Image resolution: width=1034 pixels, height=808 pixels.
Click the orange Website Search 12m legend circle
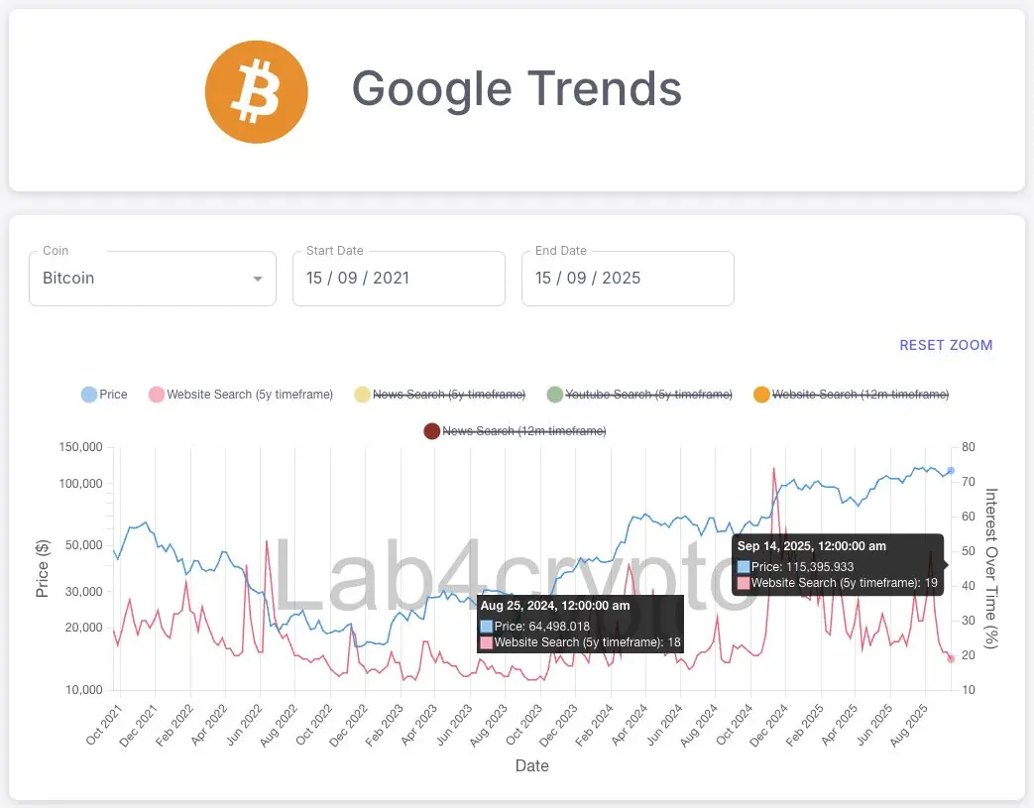click(761, 395)
